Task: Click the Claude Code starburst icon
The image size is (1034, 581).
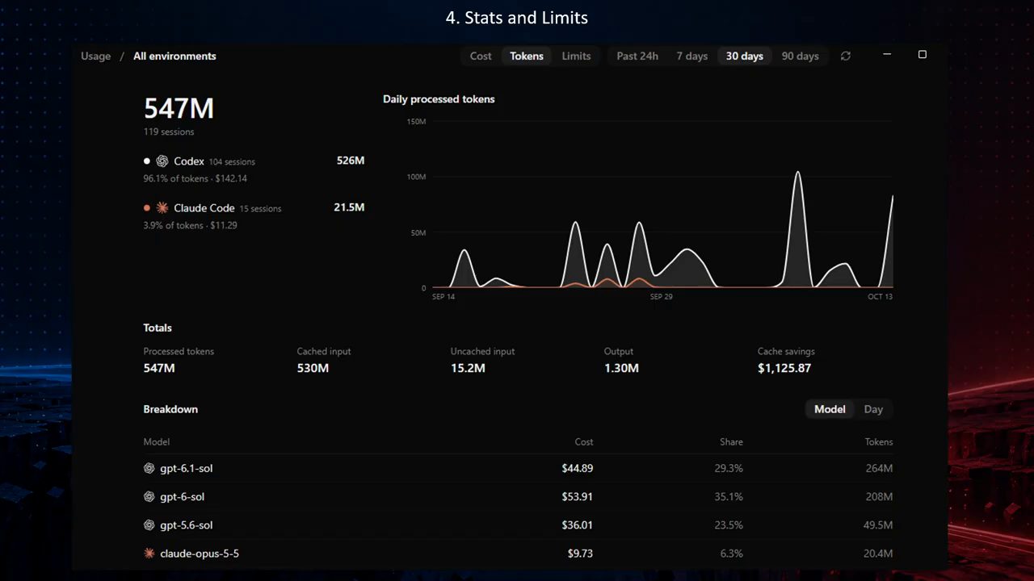Action: [x=162, y=207]
